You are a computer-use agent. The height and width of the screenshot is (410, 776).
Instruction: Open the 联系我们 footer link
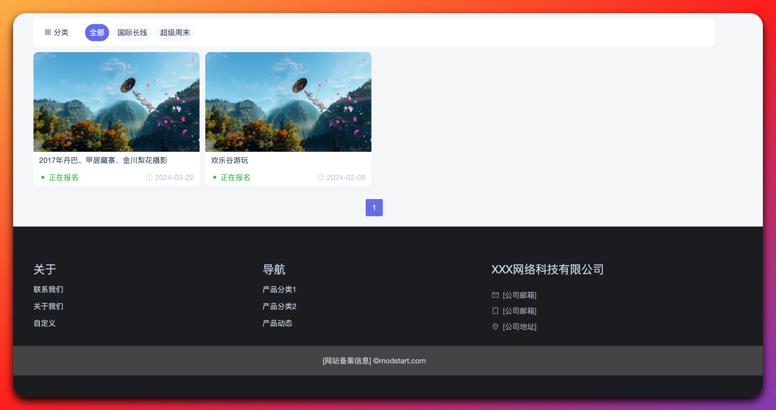[x=48, y=289]
